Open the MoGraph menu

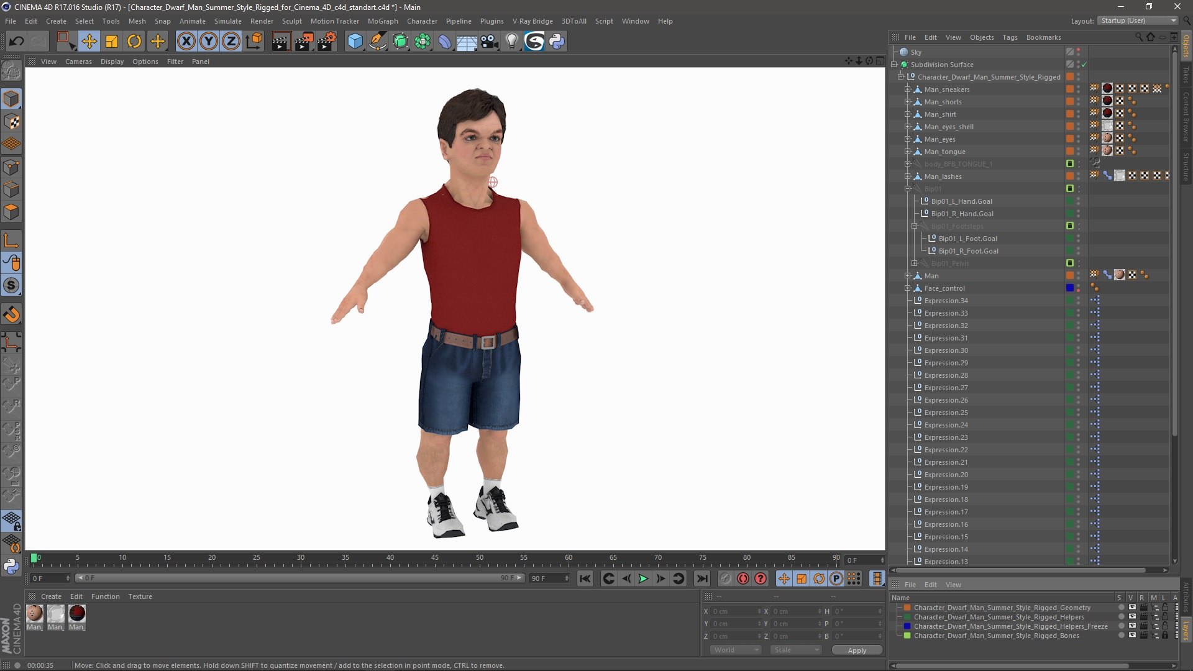tap(383, 21)
